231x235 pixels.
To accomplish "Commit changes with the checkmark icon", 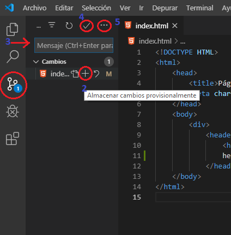I will pyautogui.click(x=87, y=26).
